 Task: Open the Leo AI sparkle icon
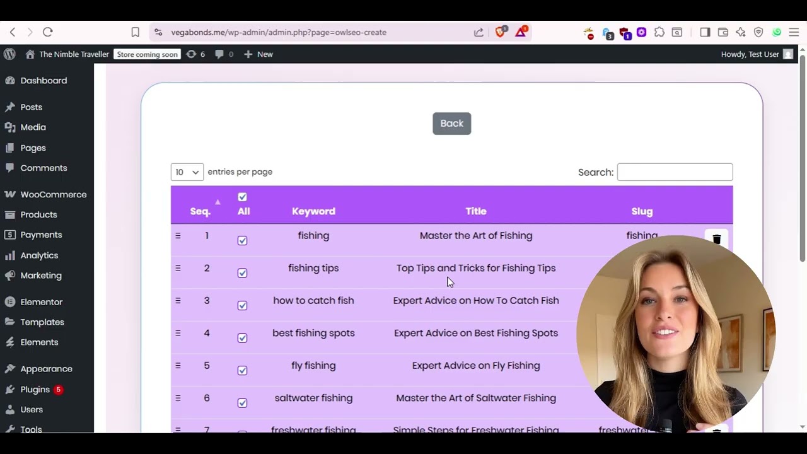741,32
